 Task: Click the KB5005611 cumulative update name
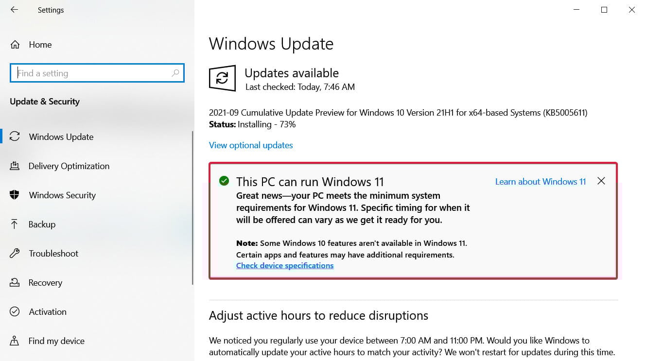(x=398, y=113)
